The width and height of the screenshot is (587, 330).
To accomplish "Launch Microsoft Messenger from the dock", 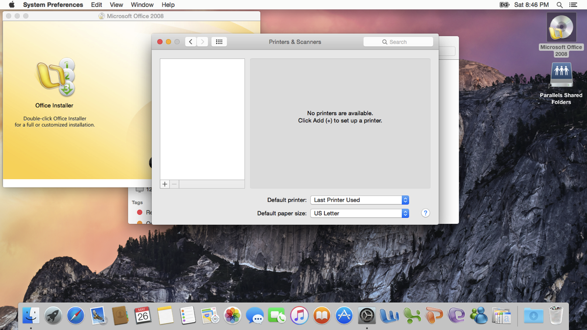I will (x=479, y=315).
